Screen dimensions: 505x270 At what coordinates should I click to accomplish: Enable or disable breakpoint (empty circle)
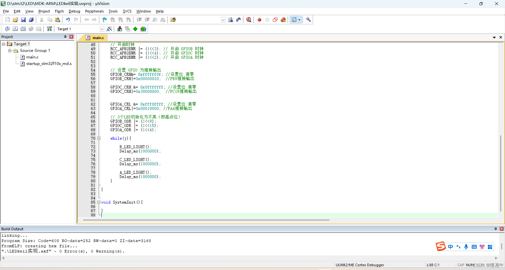coord(267,20)
